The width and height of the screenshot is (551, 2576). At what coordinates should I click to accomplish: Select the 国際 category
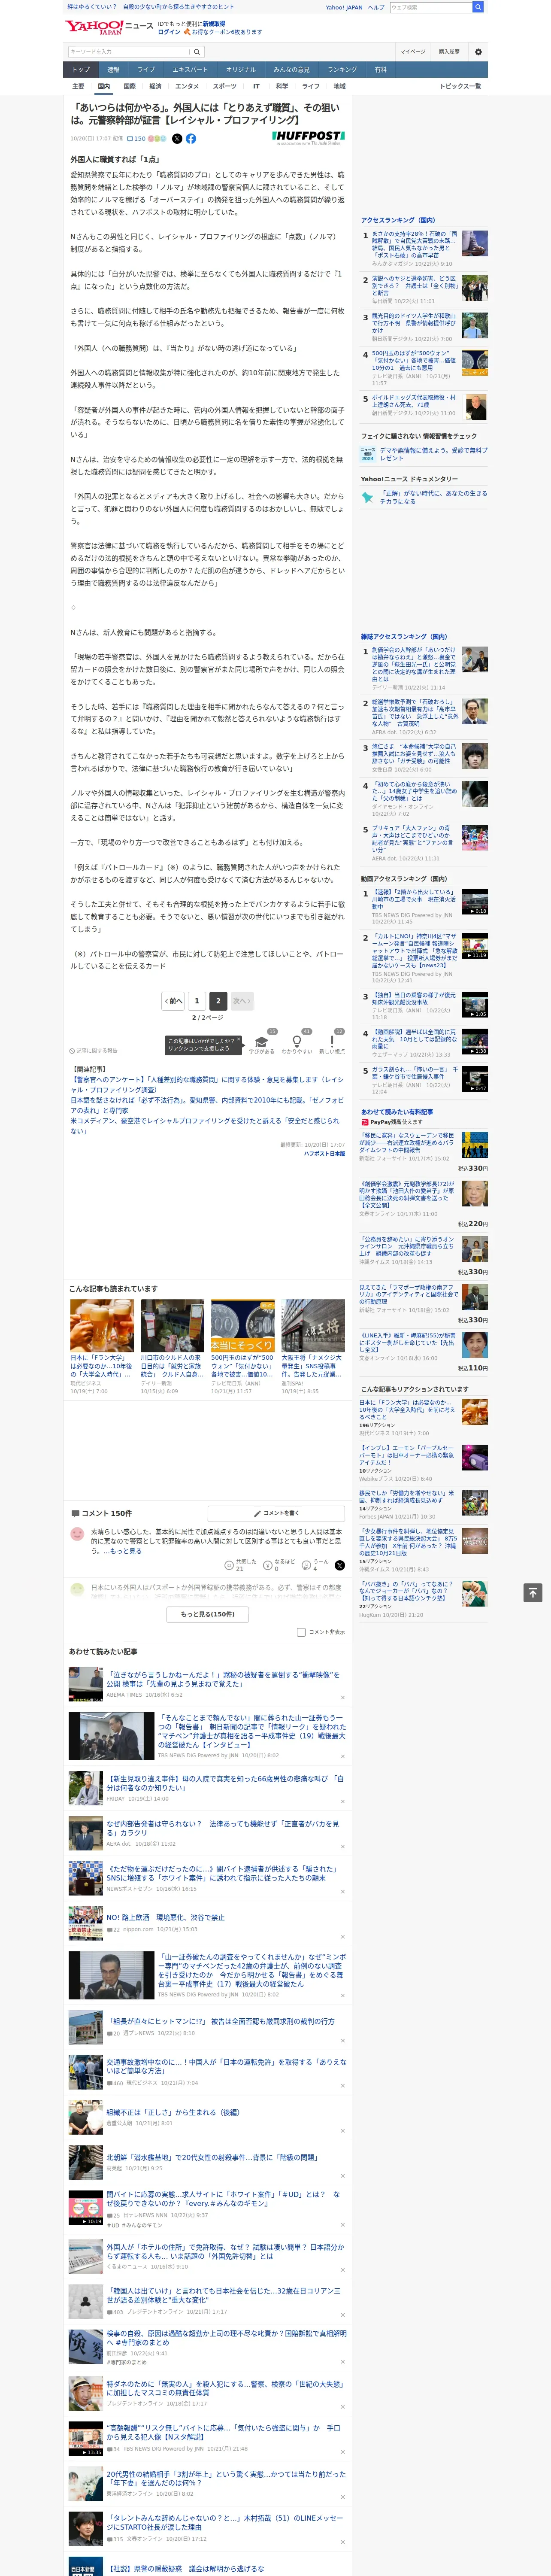pyautogui.click(x=129, y=86)
